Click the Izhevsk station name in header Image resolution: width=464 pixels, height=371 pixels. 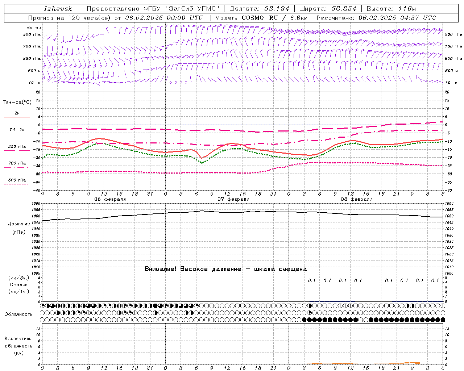coord(58,9)
